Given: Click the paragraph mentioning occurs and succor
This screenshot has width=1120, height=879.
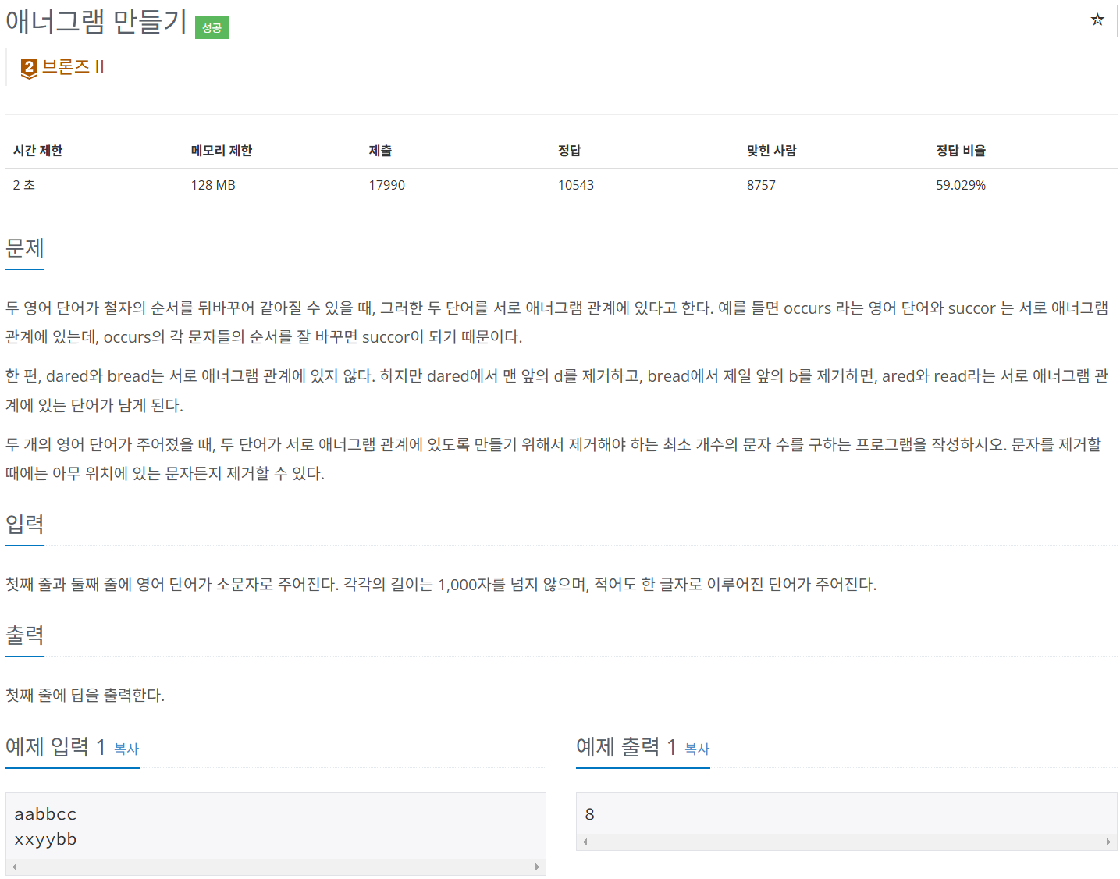Looking at the screenshot, I should (557, 322).
